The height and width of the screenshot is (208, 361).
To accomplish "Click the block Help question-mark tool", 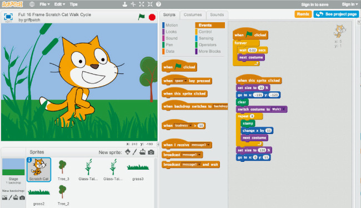I will (158, 4).
